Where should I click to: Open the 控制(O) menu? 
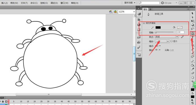click(x=44, y=3)
